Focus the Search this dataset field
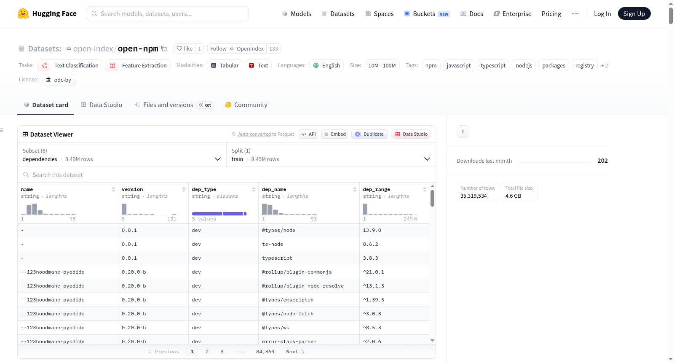Screen dimensions: 674x363 [x=227, y=175]
